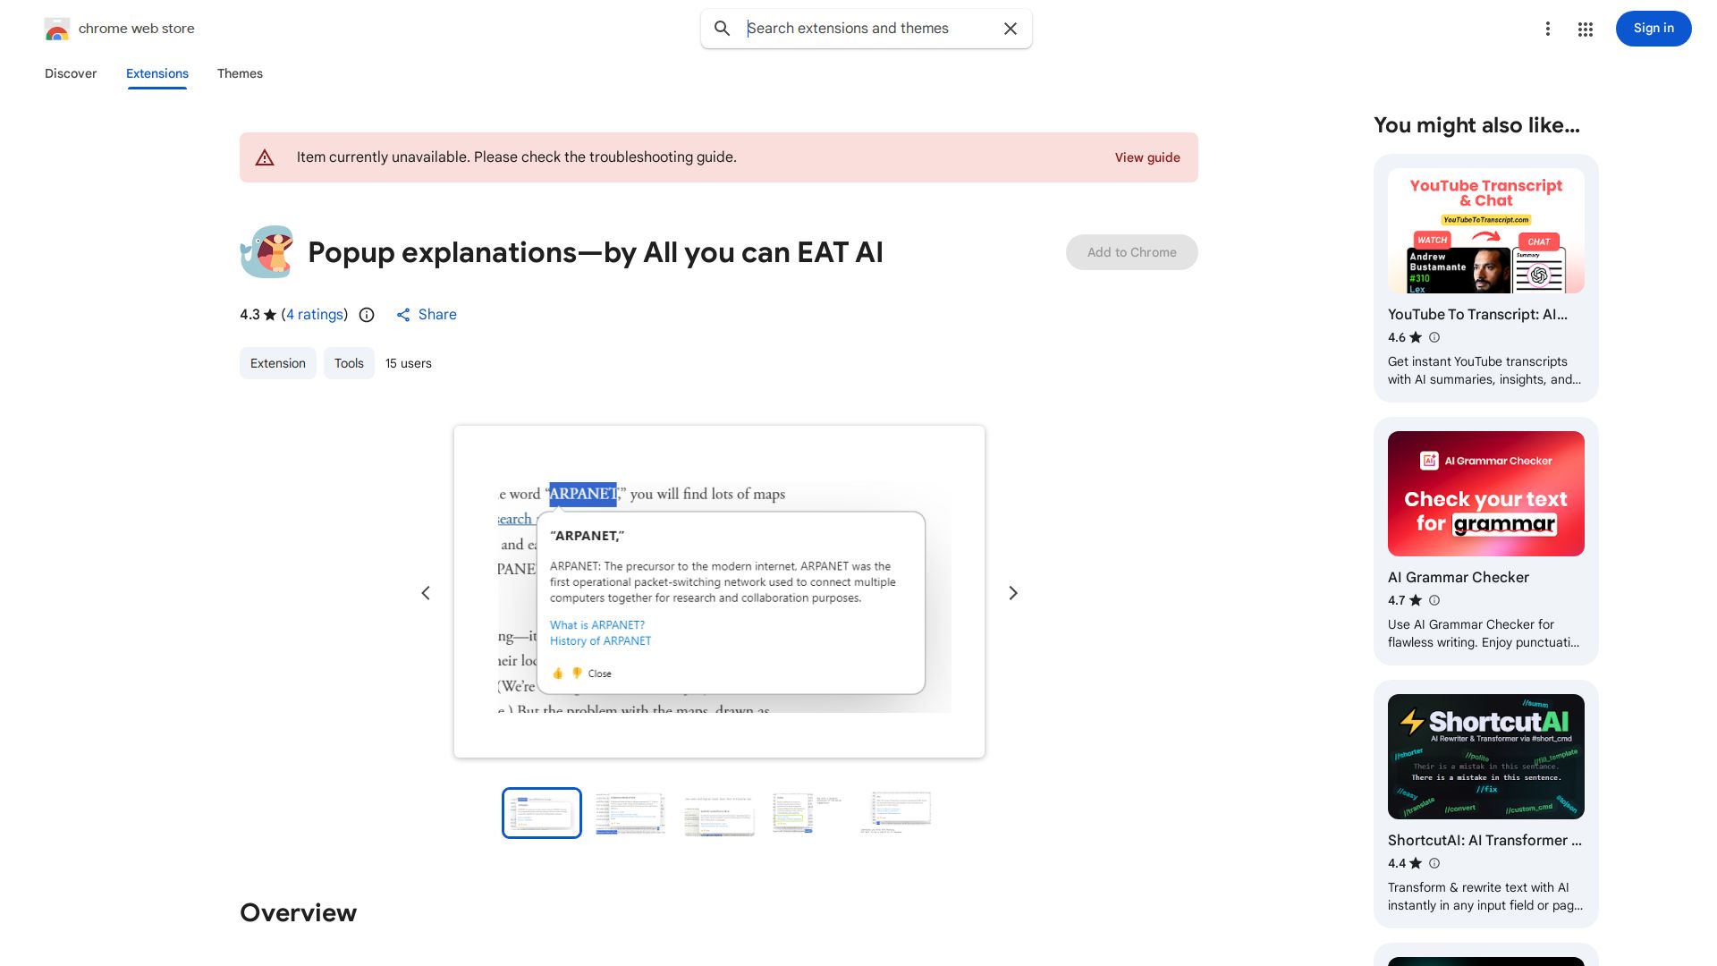This screenshot has height=966, width=1717.
Task: Switch to the Discover tab
Action: coord(71,73)
